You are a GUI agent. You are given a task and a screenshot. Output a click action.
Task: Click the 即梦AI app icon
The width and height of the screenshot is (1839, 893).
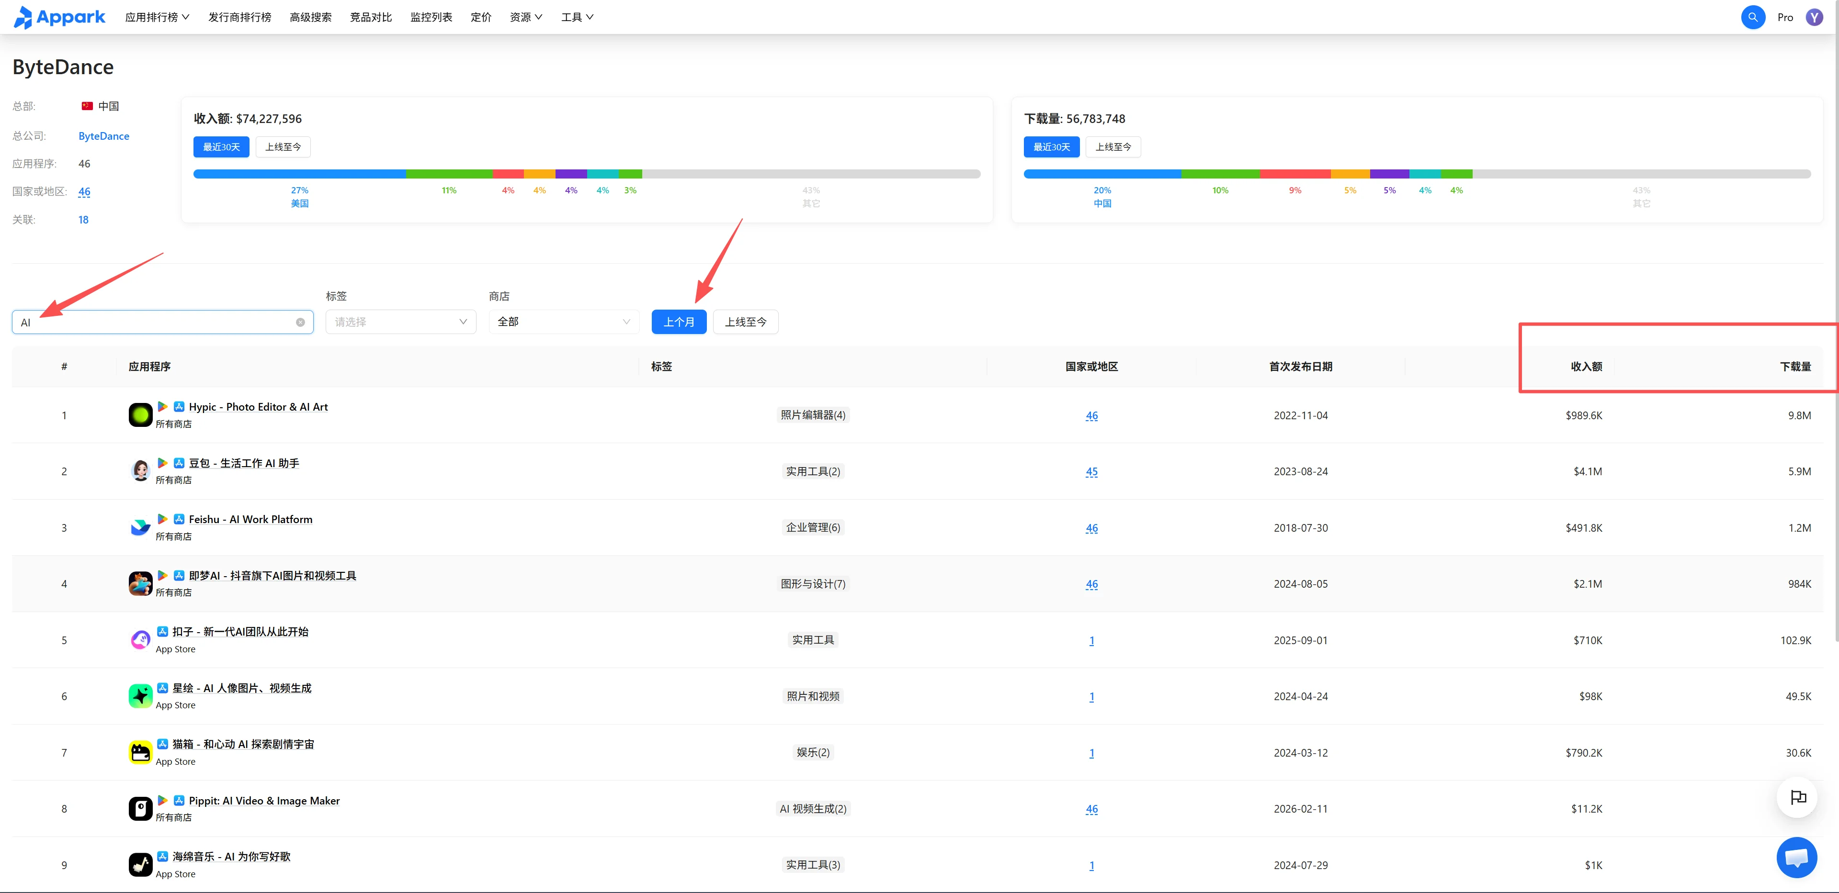coord(141,583)
